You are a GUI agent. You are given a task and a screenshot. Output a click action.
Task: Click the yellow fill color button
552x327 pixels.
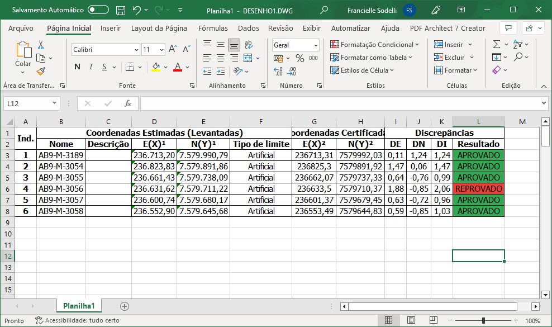coord(156,67)
